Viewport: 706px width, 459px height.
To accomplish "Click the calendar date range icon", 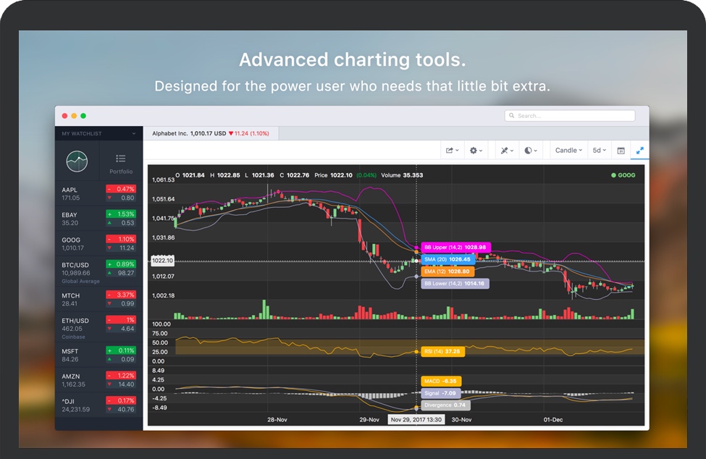I will [621, 151].
